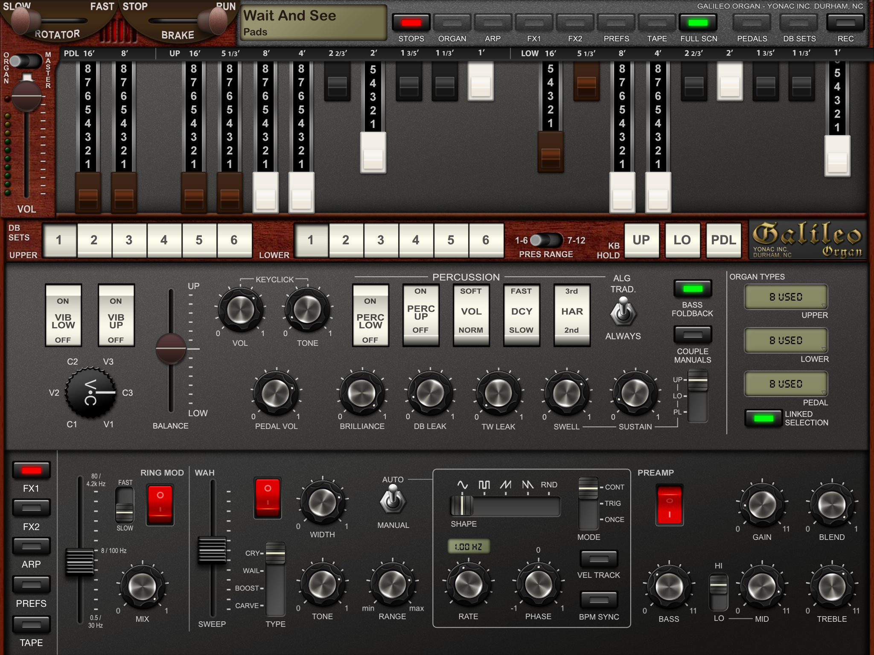Viewport: 874px width, 655px height.
Task: Click the Wait And See preset display
Action: [x=314, y=23]
